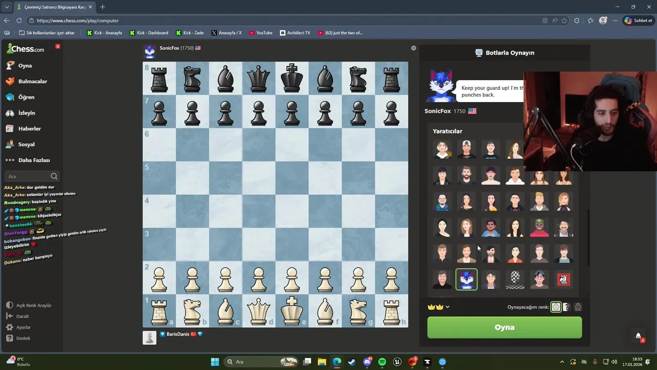Open Anasayfa / X bookmark
Viewport: 657px width, 370px height.
[226, 33]
